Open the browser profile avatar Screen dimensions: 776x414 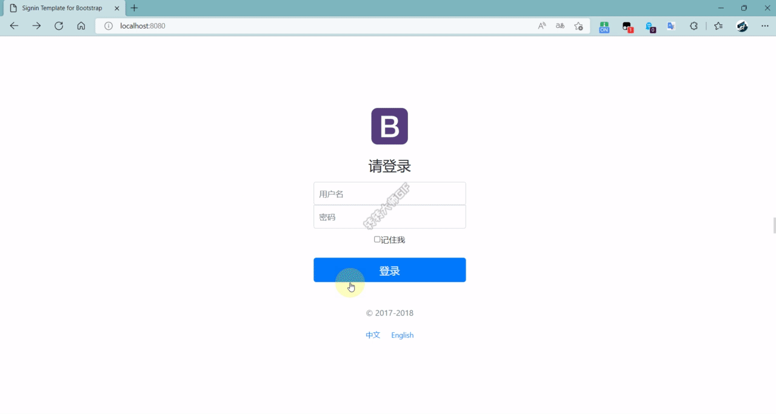(x=742, y=26)
